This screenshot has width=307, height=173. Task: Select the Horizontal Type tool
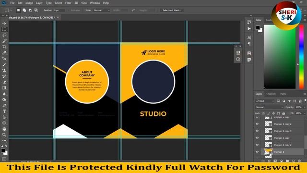(x=4, y=111)
